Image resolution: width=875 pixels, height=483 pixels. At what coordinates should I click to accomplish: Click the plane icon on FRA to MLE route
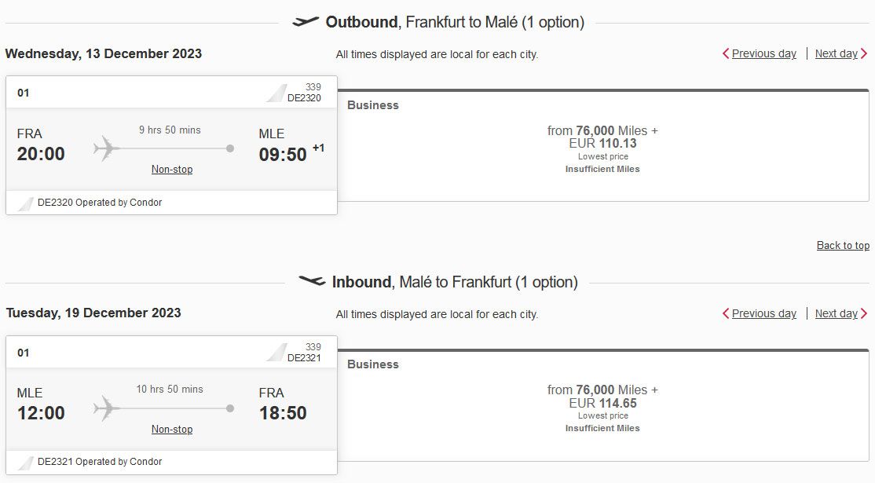tap(107, 148)
